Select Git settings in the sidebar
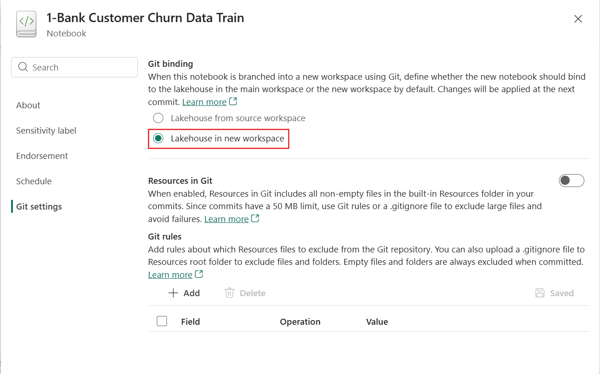 [39, 207]
